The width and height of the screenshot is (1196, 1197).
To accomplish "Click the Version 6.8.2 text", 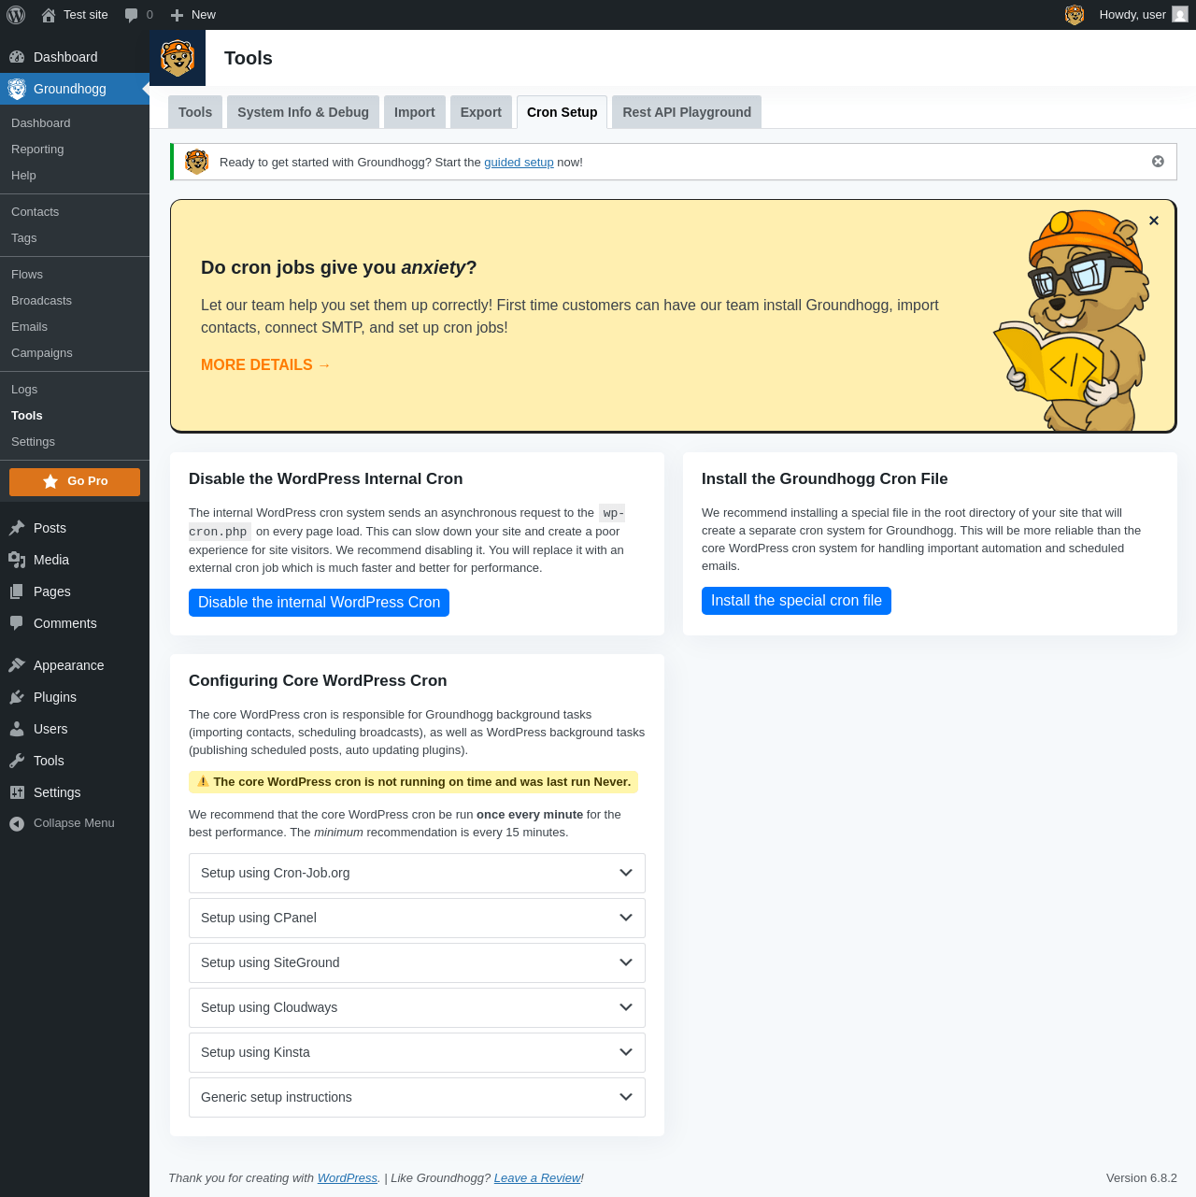I will pos(1142,1178).
